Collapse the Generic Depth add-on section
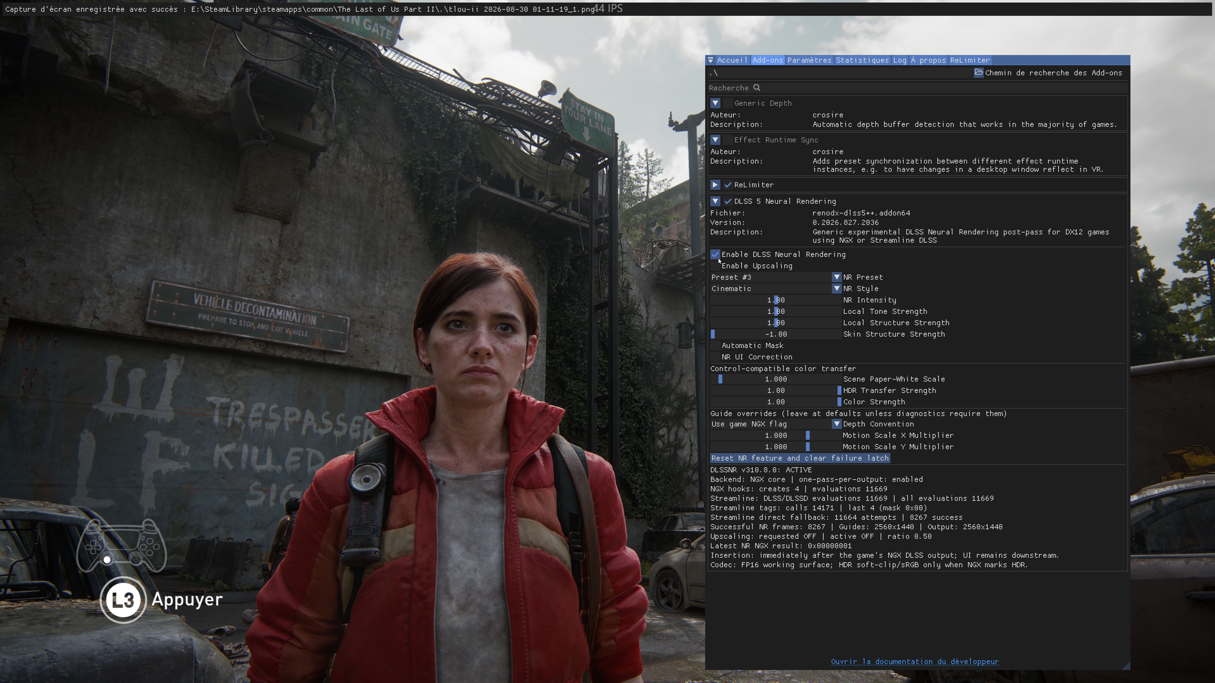This screenshot has height=683, width=1215. 715,103
